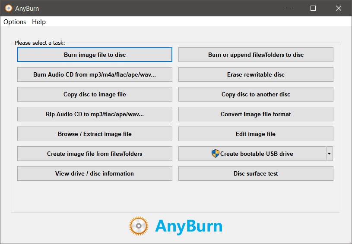Image resolution: width=352 pixels, height=244 pixels.
Task: Close the AnyBurn window
Action: coord(339,8)
